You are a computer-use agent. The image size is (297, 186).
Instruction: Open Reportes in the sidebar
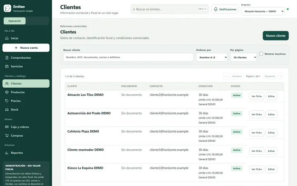tap(26, 153)
